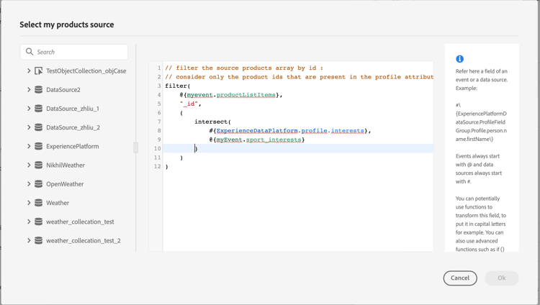
Task: Expand the weather_collecation_test node
Action: pyautogui.click(x=29, y=222)
